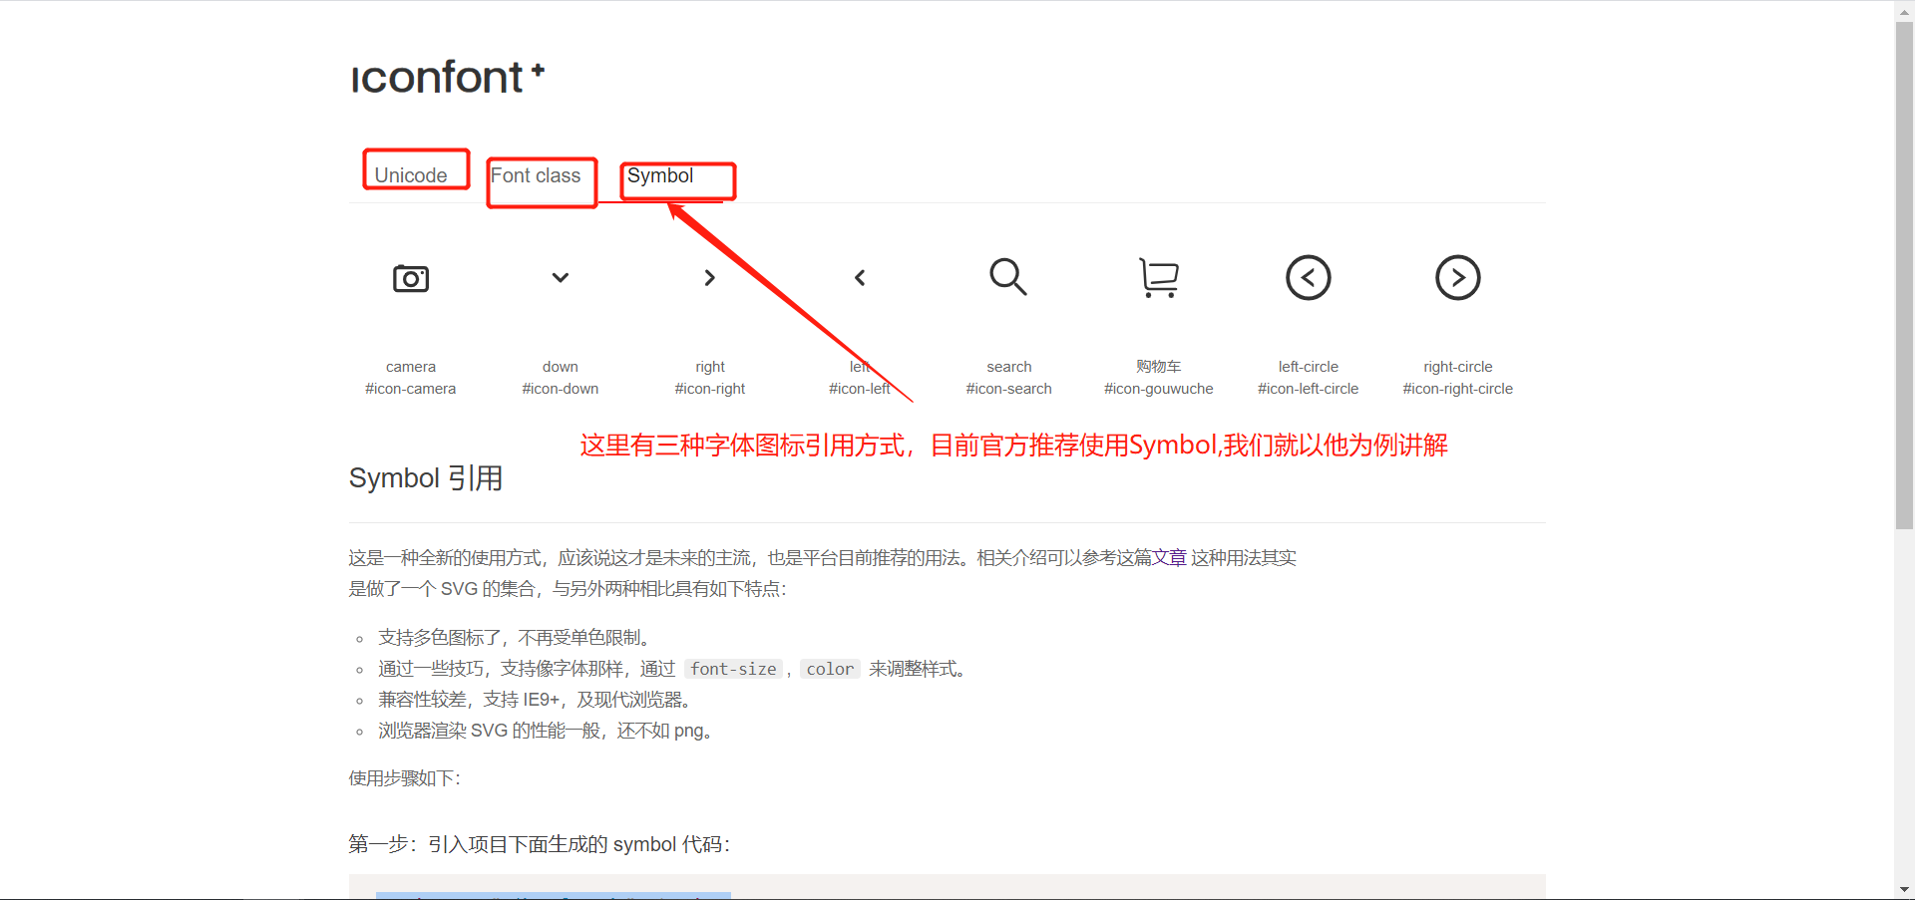The width and height of the screenshot is (1915, 900).
Task: Click the left-circle arrow icon
Action: 1309,277
